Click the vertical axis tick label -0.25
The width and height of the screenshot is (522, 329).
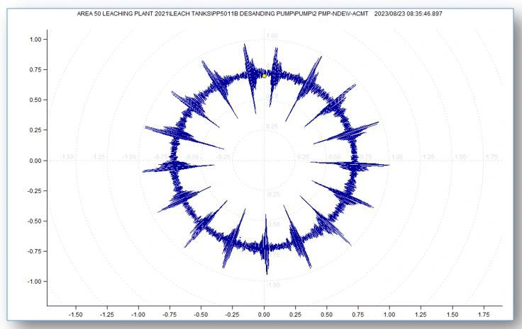point(35,191)
